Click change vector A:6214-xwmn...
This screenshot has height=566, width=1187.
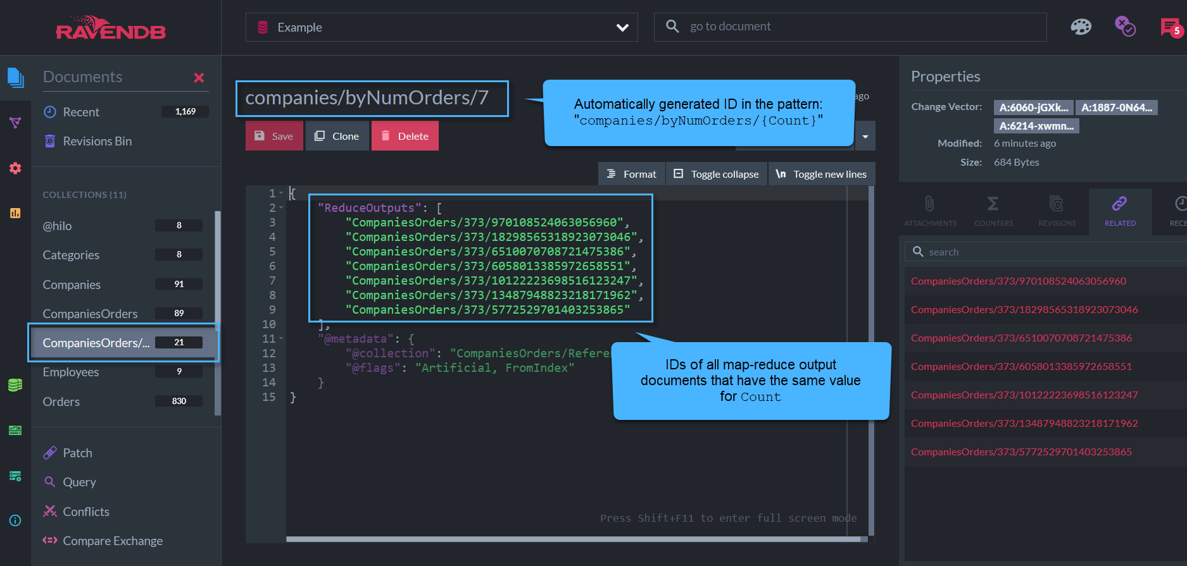pos(1036,126)
